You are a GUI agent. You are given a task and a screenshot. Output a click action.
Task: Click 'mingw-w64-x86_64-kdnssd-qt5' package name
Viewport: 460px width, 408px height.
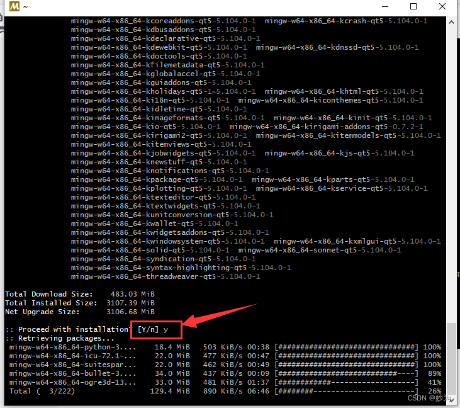315,47
